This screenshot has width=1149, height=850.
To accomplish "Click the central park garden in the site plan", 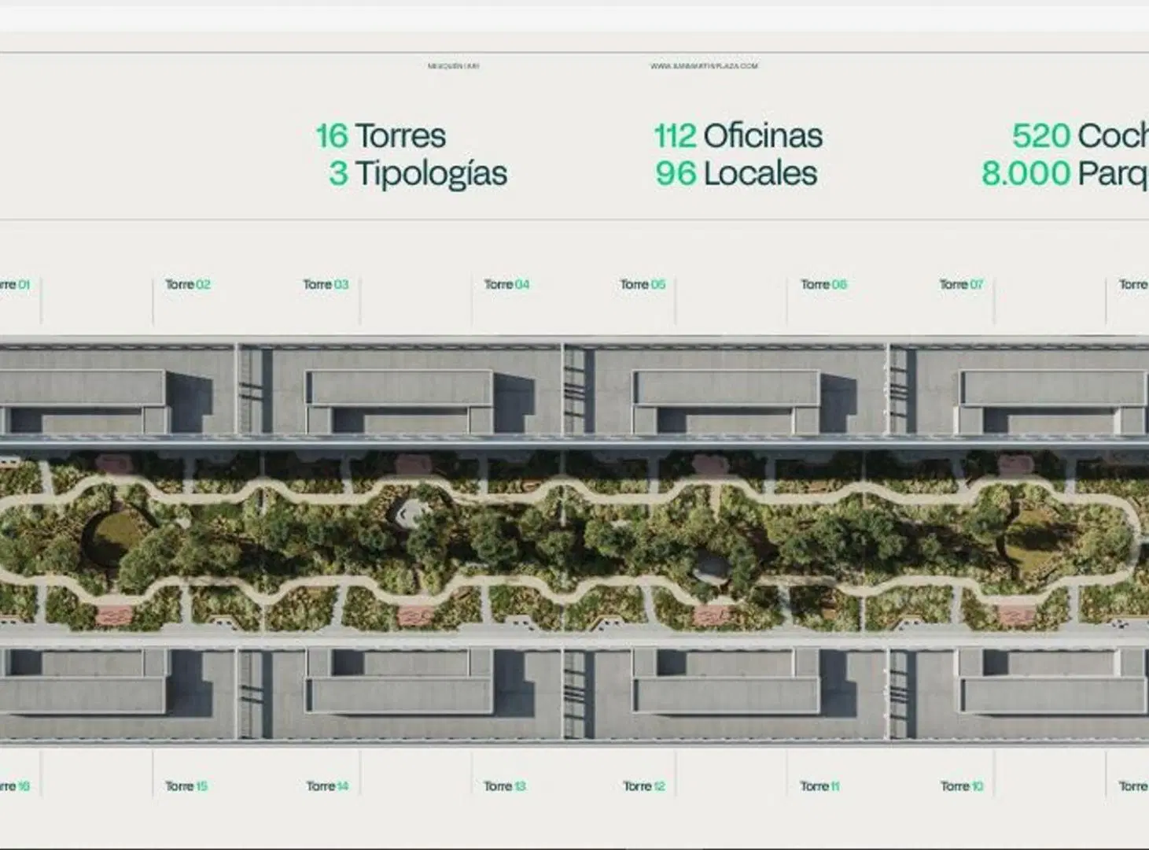I will 574,539.
